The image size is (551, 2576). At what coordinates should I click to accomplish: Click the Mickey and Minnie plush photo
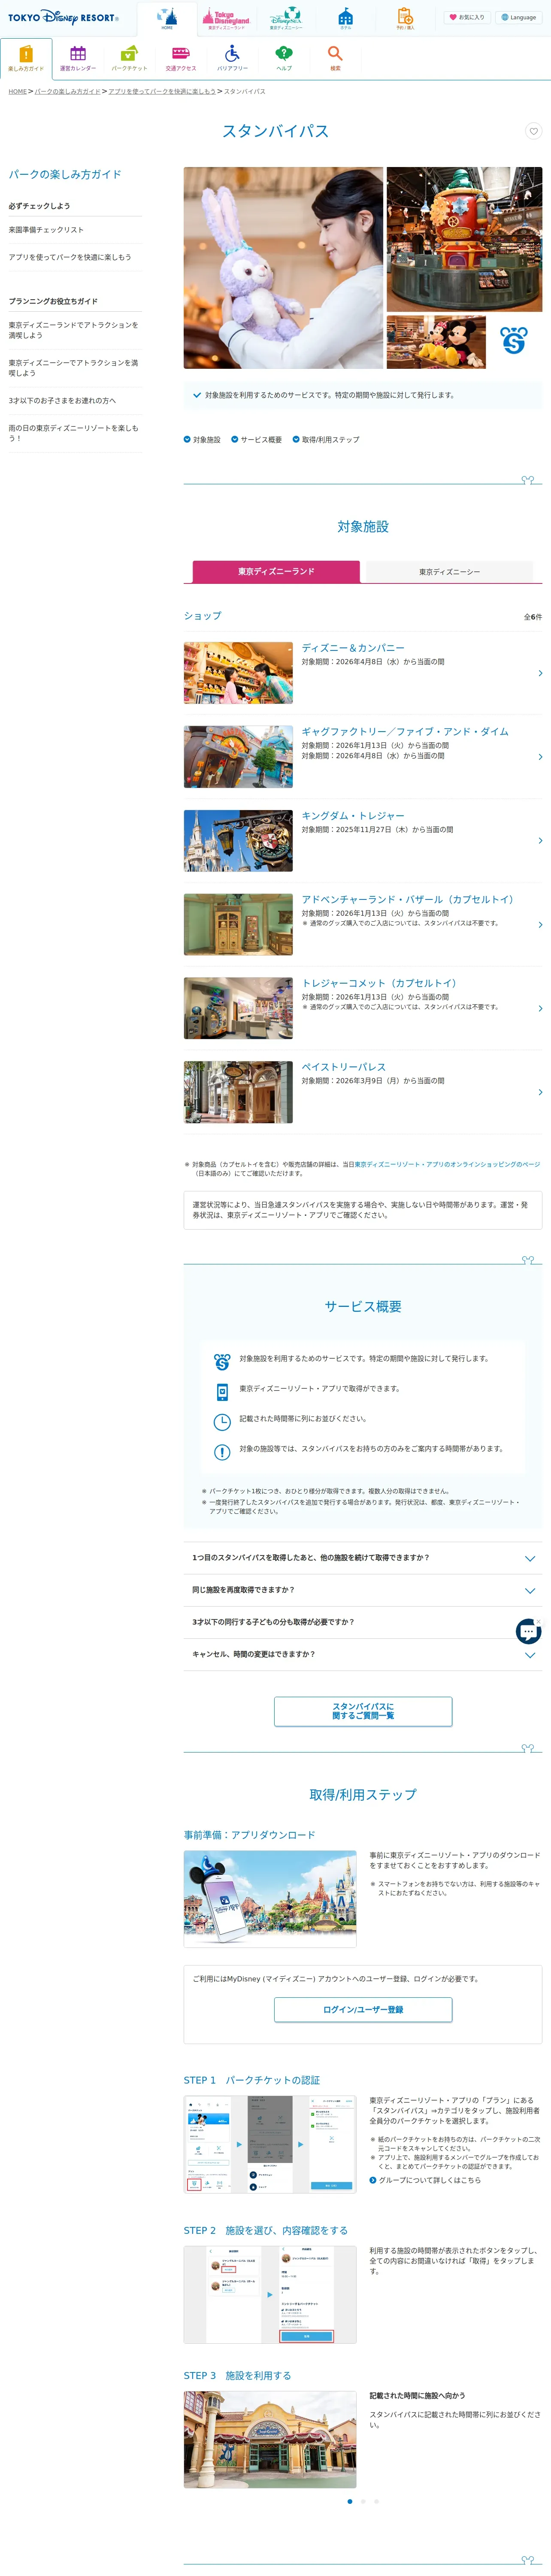436,343
